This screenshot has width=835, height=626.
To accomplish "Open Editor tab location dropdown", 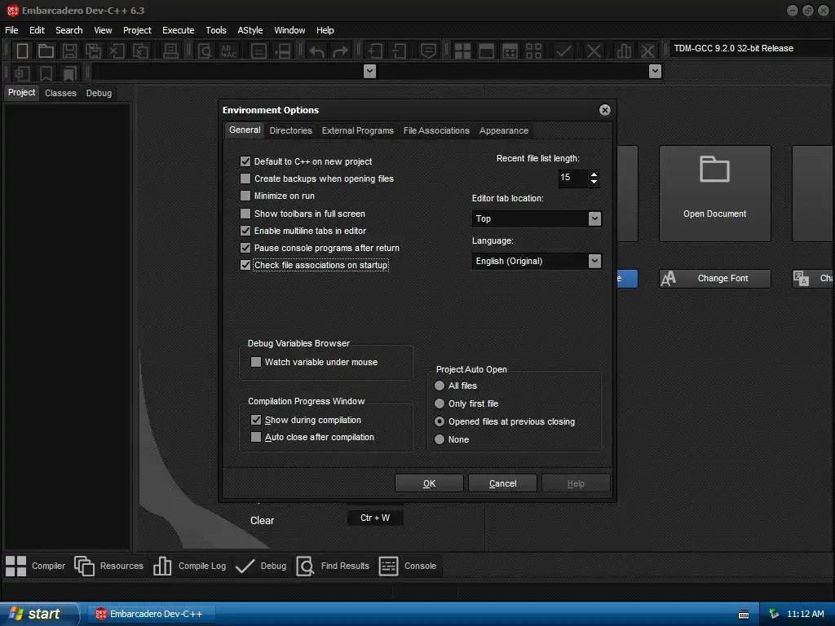I will [x=594, y=218].
